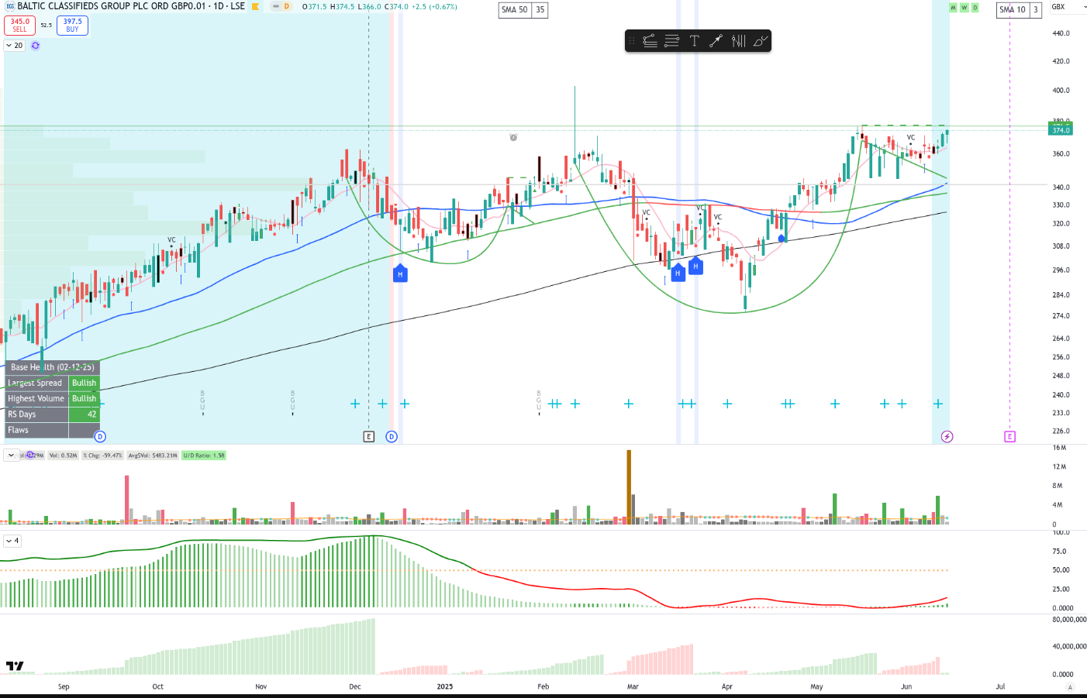Viewport: 1087px width, 698px height.
Task: Open TradingView logo link
Action: 15,665
